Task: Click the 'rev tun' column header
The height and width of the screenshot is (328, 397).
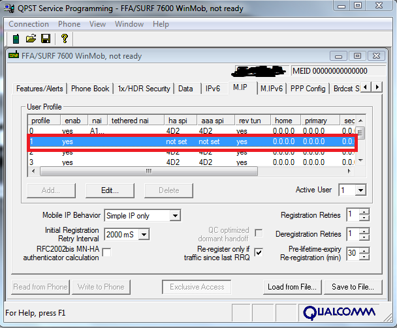Action: click(x=253, y=121)
